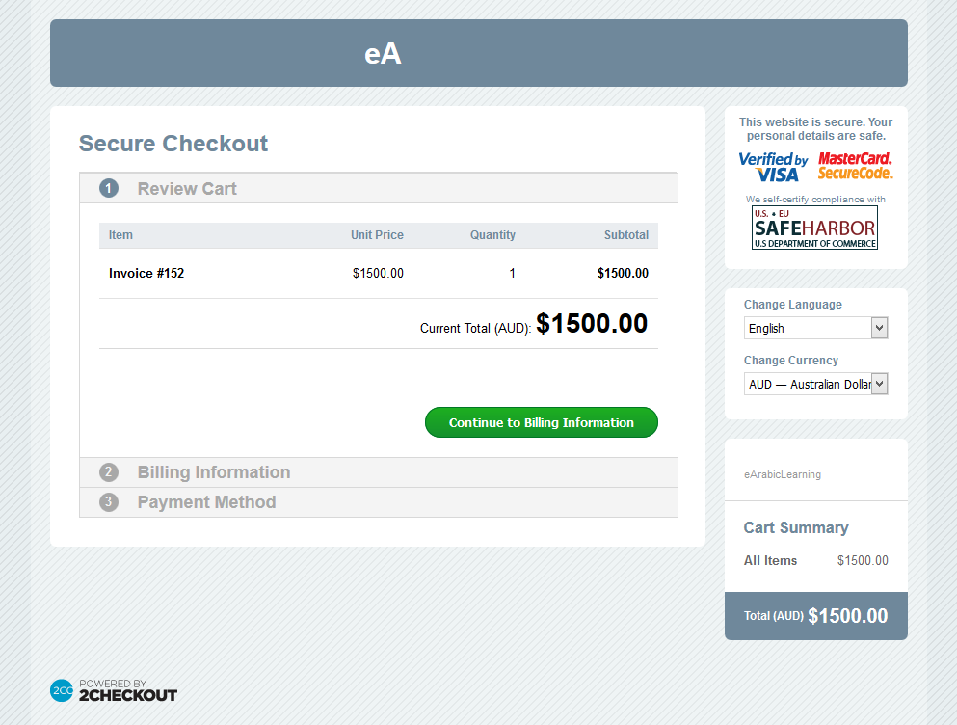Click the U.S.–EU Safe Harbor badge
Image resolution: width=957 pixels, height=725 pixels.
tap(814, 227)
